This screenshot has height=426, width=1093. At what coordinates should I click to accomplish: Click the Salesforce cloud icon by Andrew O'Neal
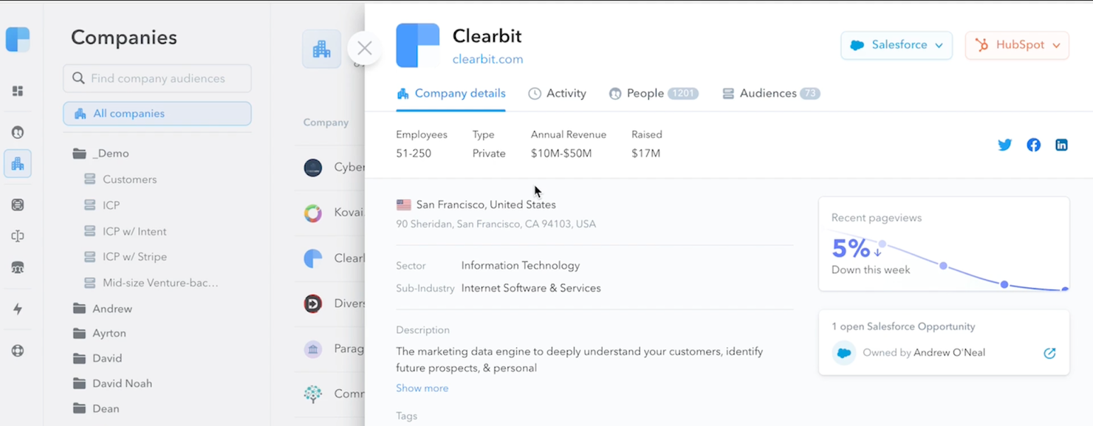[843, 353]
